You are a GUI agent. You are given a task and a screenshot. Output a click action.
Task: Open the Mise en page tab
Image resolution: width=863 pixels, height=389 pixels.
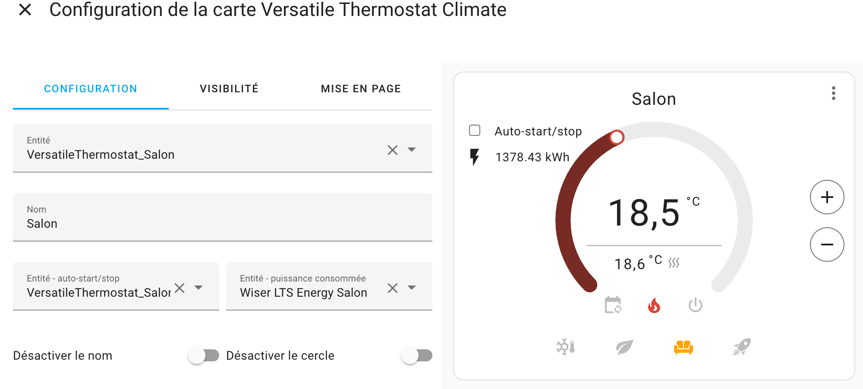click(x=361, y=89)
